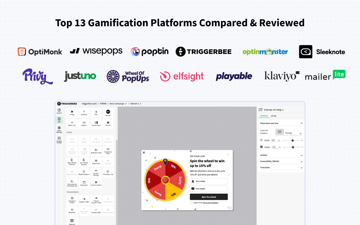Add a Text element
Image resolution: width=360 pixels, height=225 pixels.
click(96, 113)
